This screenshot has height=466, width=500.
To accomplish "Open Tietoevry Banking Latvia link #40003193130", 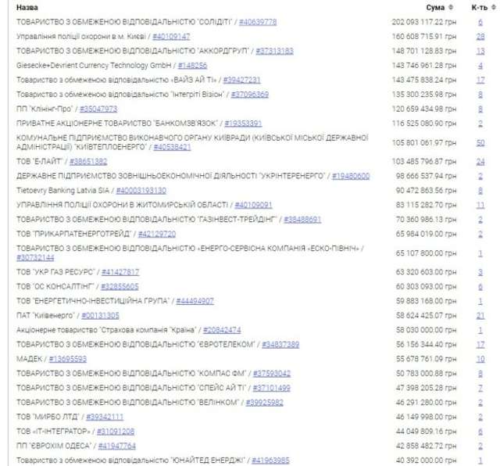I will 141,190.
